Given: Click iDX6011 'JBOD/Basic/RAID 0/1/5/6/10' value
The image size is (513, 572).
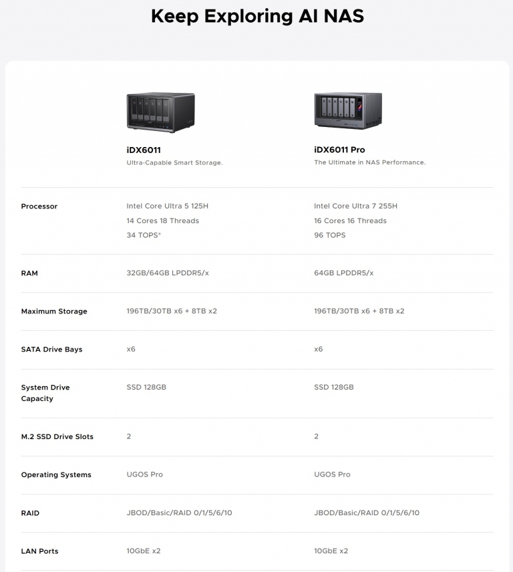Looking at the screenshot, I should pos(180,513).
